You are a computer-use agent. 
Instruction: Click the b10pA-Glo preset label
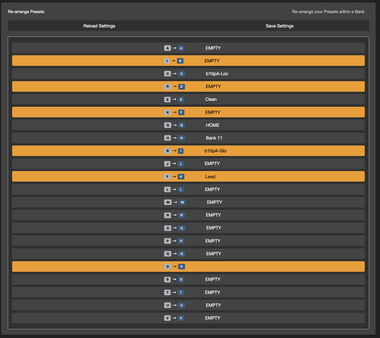point(215,151)
